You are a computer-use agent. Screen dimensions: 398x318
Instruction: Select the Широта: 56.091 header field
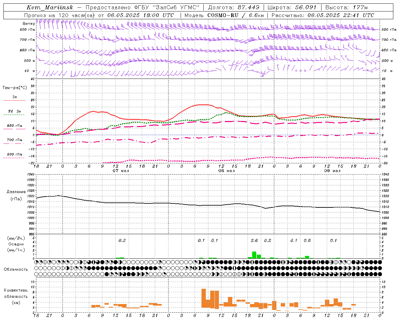292,7
